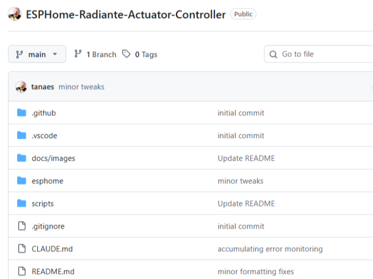Click the .vscode folder icon
373x279 pixels.
[x=22, y=135]
